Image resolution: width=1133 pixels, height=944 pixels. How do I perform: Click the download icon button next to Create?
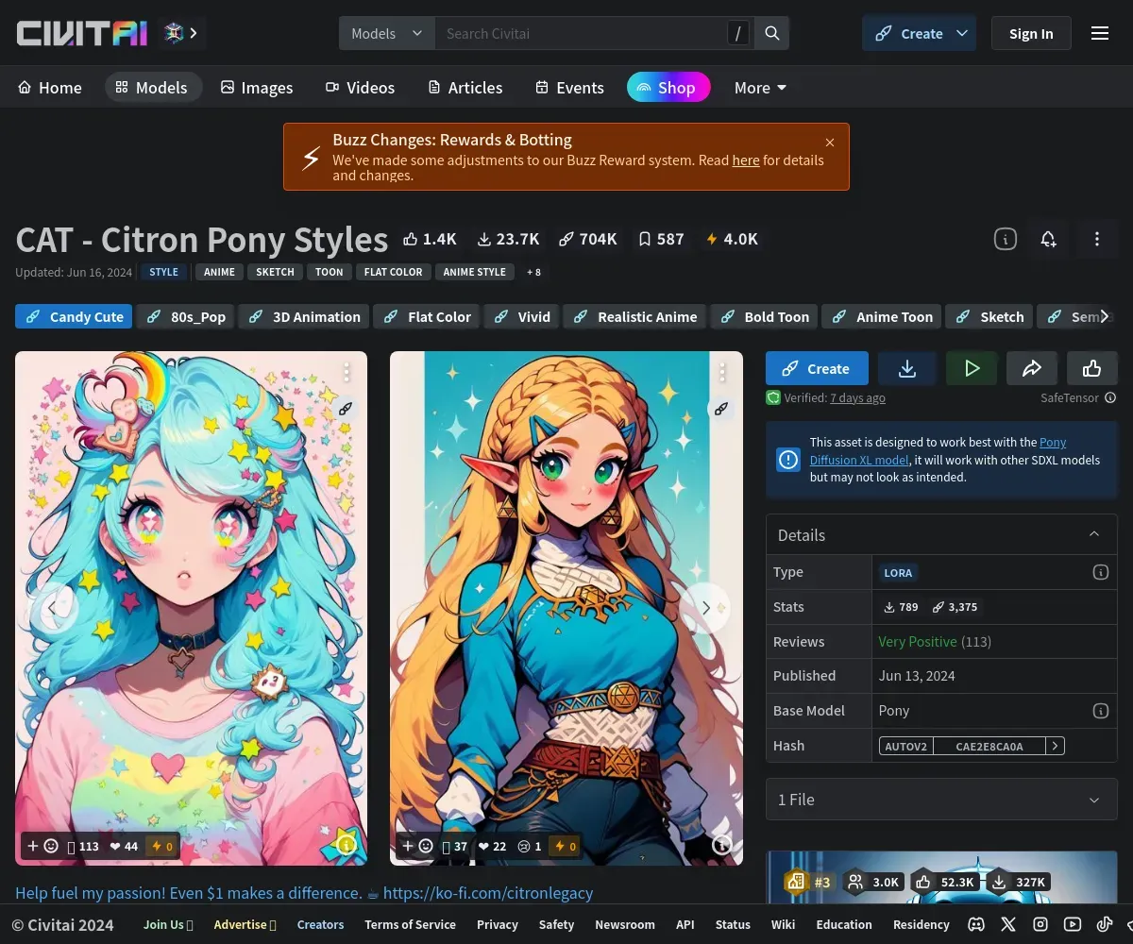tap(907, 368)
